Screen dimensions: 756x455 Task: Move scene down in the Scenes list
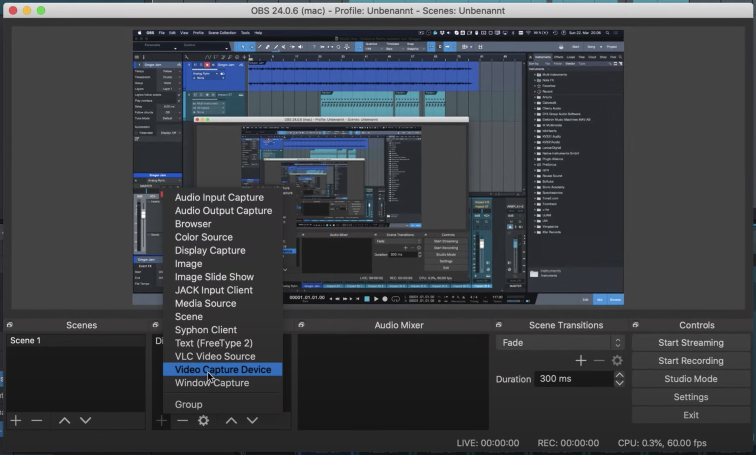[85, 421]
